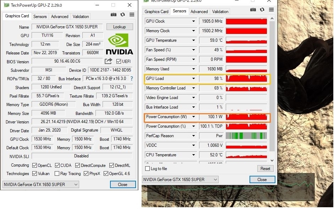Viewport: 334px width, 209px height.
Task: Switch to Validation tab in left window
Action: point(81,17)
